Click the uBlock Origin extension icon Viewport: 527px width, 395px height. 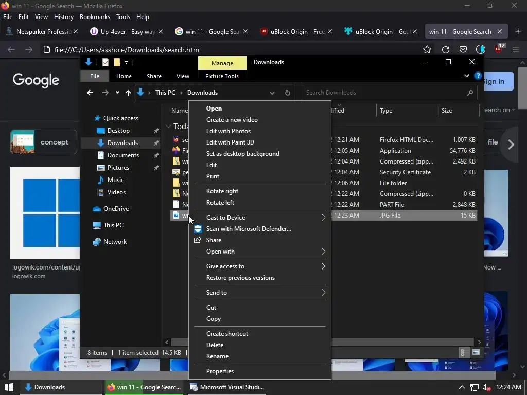click(x=499, y=49)
